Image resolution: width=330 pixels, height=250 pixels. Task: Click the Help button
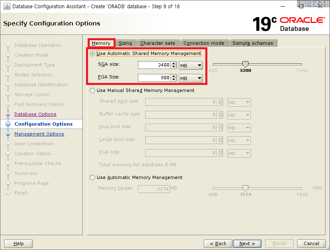point(19,243)
